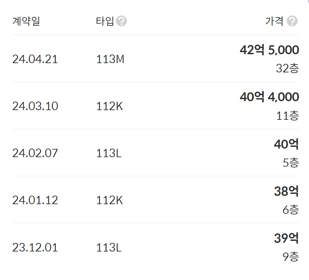The image size is (309, 280).
Task: Open the transaction dated 24.01.12
Action: (35, 200)
